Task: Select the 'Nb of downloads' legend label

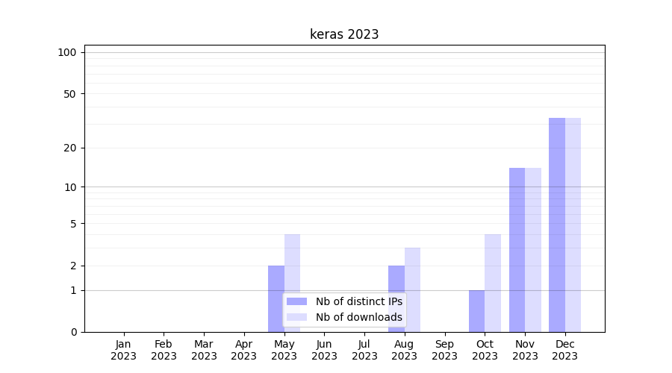Action: click(358, 317)
